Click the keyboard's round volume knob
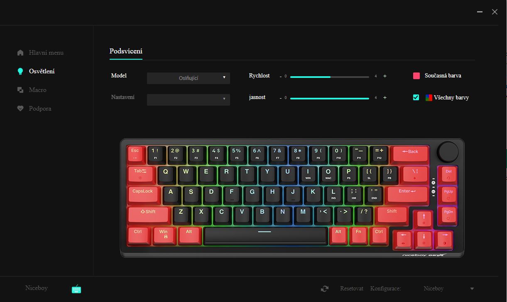The image size is (507, 302). [x=448, y=152]
